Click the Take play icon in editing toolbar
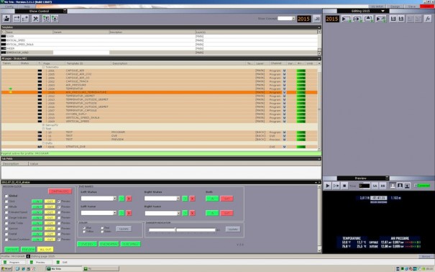 click(x=347, y=19)
